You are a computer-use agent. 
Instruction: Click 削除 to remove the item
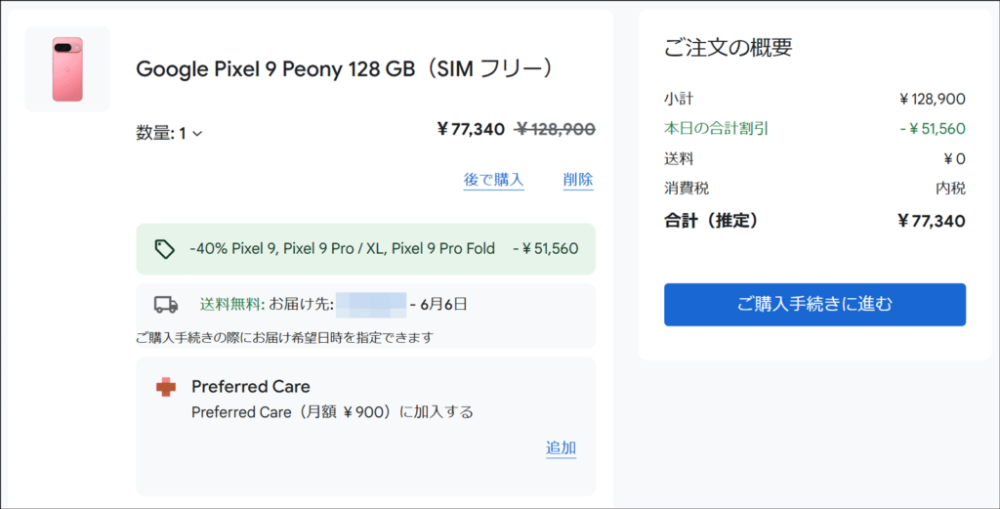[578, 181]
